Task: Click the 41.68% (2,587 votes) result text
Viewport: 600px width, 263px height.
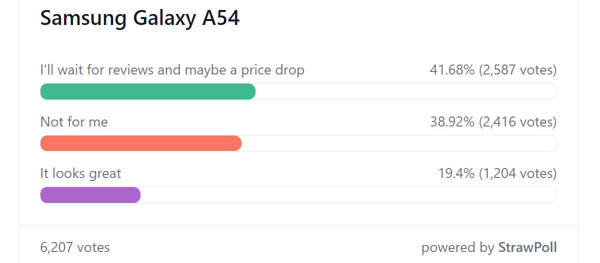Action: (493, 70)
